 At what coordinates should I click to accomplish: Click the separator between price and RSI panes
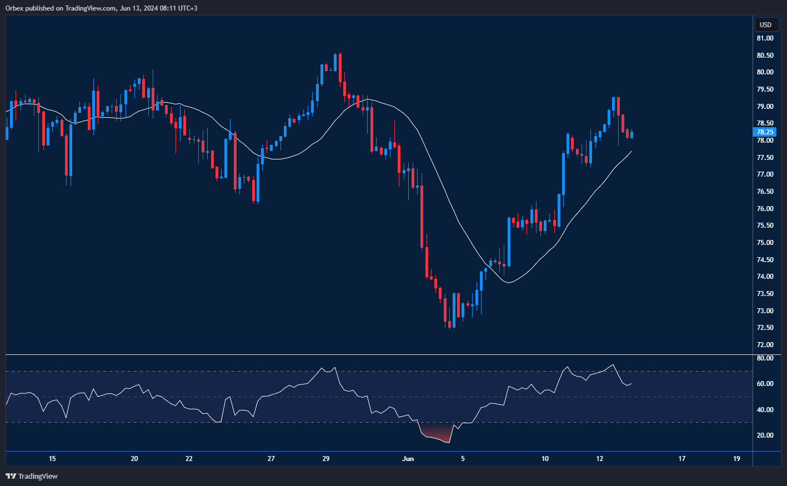tap(389, 354)
